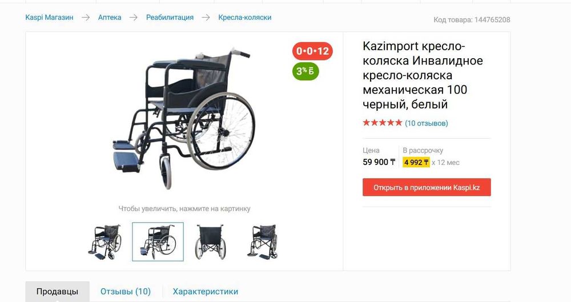Click Открыть в приложении Kaspi.kz button
571x302 pixels.
[x=427, y=187]
